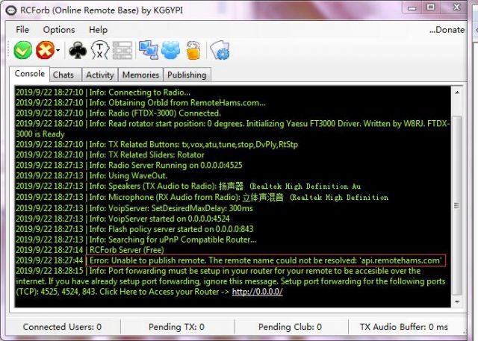Click the networked computers icon
Image resolution: width=478 pixels, height=341 pixels.
[x=149, y=50]
